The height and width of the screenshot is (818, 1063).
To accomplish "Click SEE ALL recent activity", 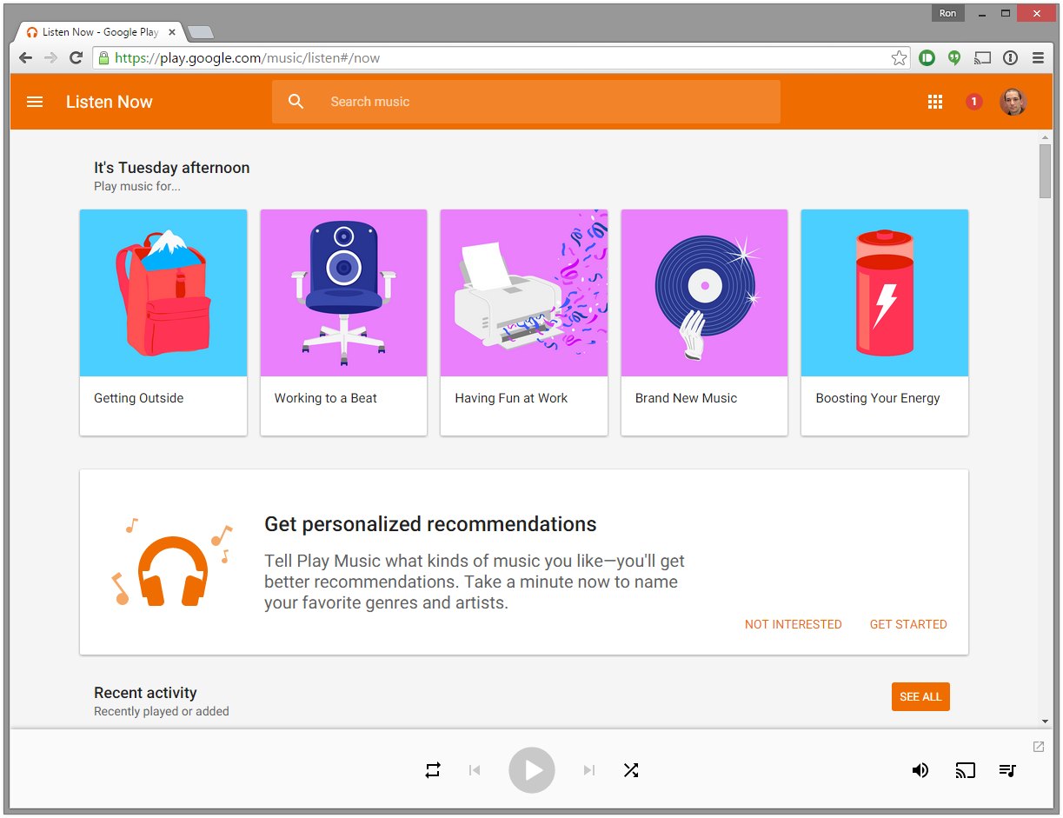I will click(920, 696).
